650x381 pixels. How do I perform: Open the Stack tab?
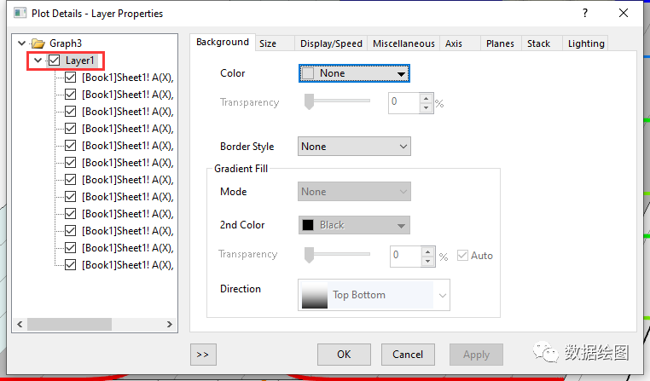coord(541,43)
